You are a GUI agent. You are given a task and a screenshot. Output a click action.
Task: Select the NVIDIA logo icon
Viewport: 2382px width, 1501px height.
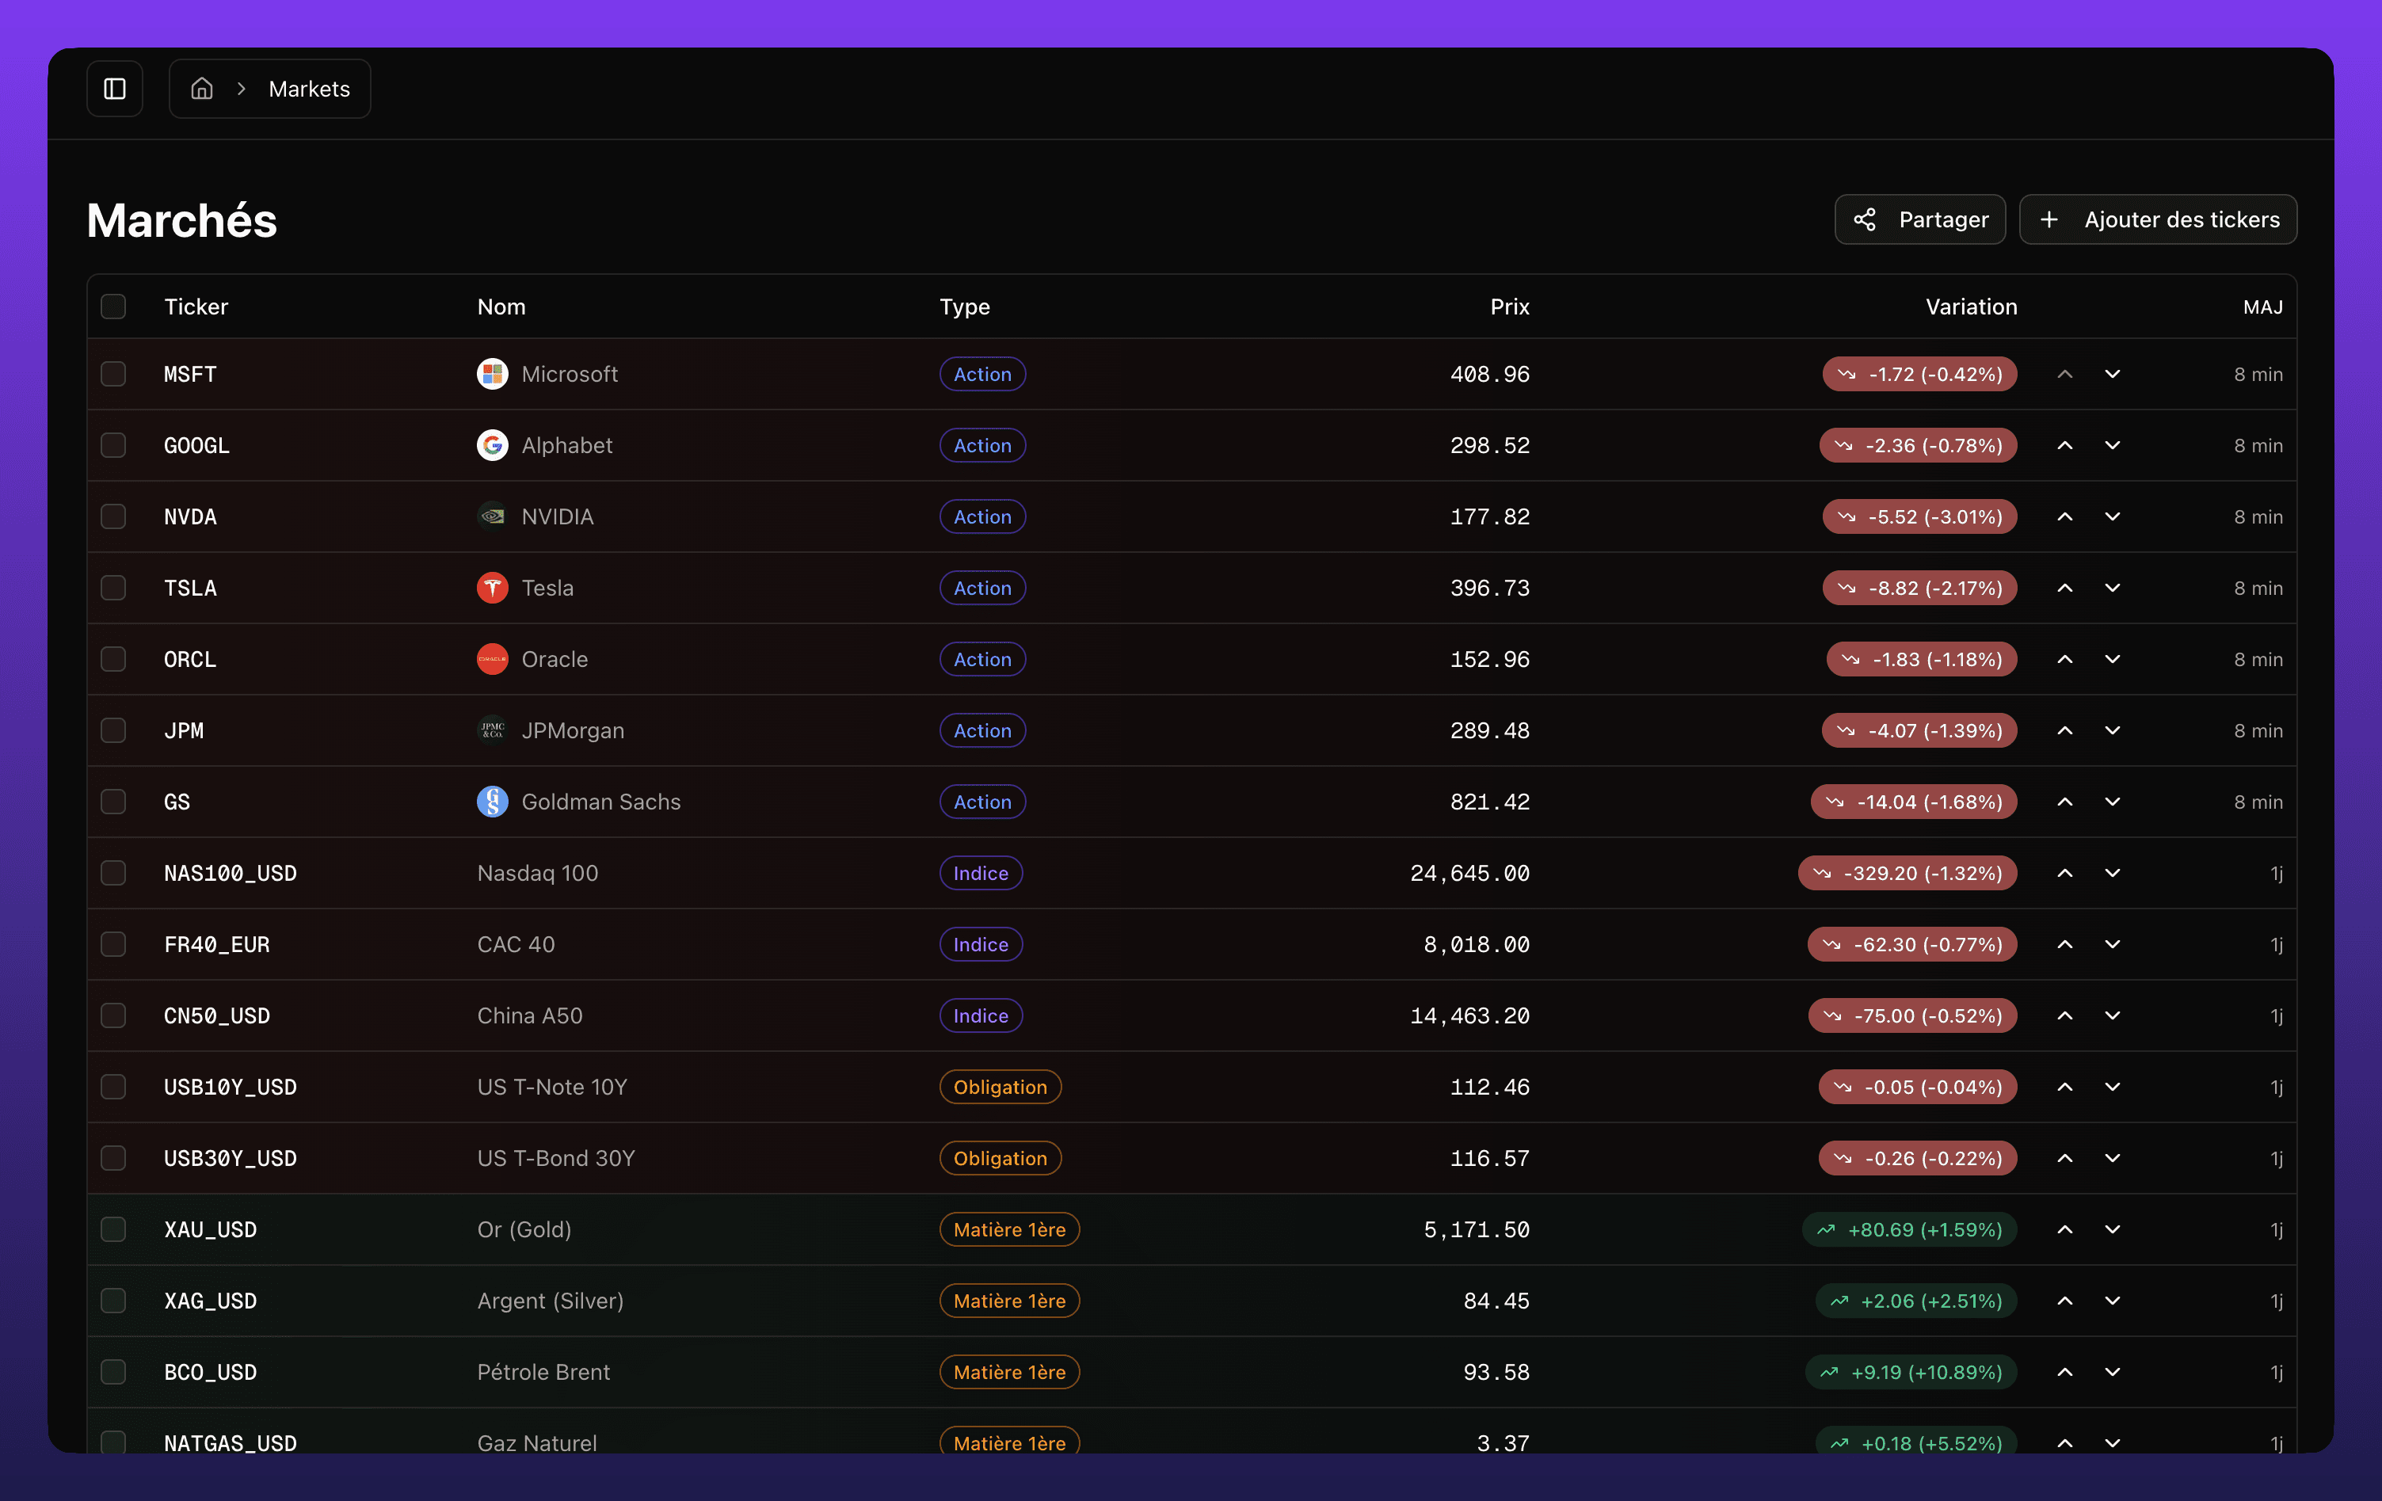[x=492, y=516]
